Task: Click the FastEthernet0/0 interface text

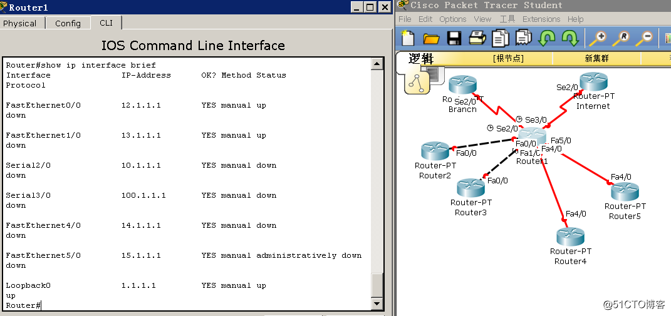Action: 43,105
